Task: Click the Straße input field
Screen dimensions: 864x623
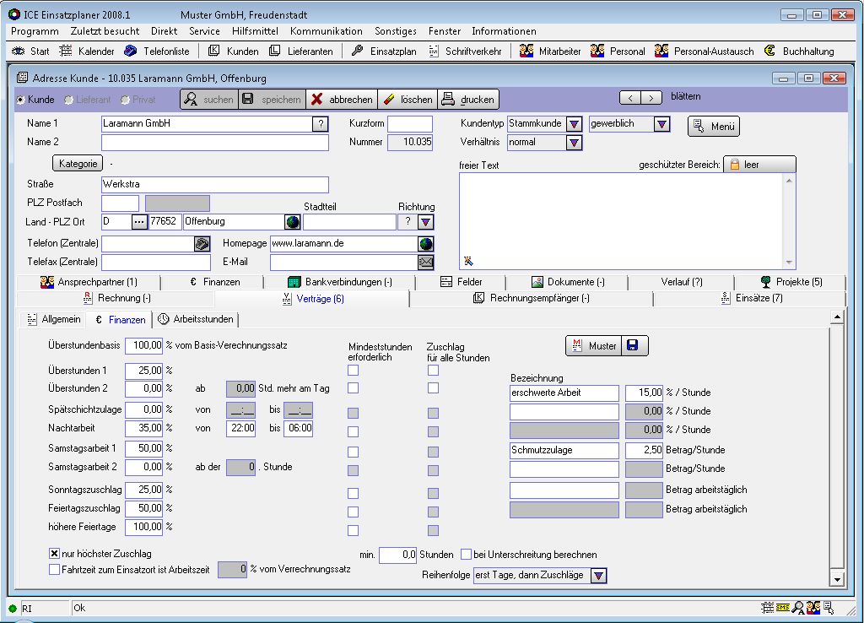Action: 214,184
